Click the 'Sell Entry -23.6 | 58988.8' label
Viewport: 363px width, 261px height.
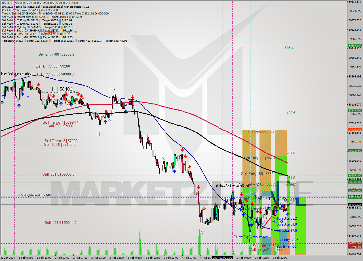54,74
